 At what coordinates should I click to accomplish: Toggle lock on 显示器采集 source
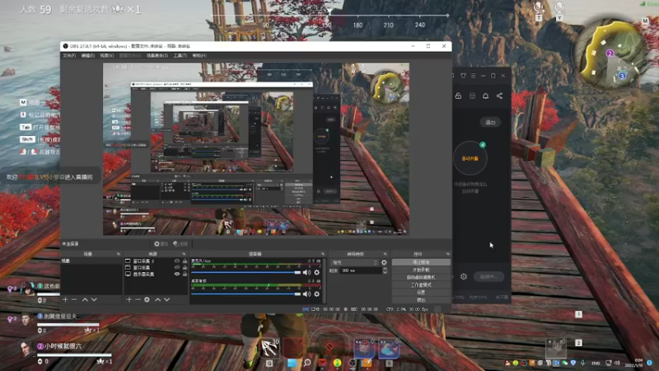point(185,274)
